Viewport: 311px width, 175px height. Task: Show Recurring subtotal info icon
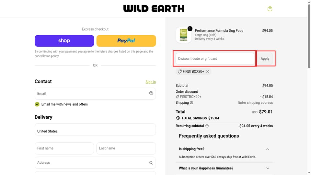point(207,126)
